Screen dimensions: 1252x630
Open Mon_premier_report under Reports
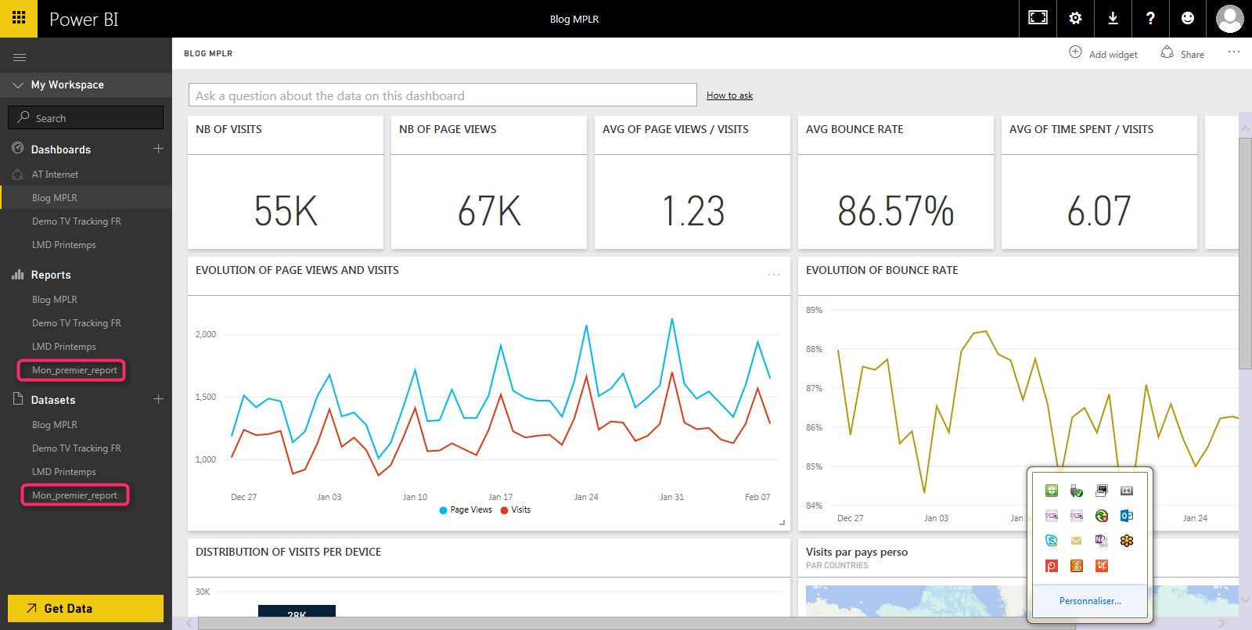pos(74,370)
